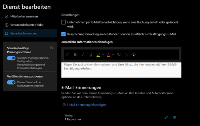Click the 'E-Mail-Erinnerungen' heading
Image resolution: width=200 pixels, height=126 pixels.
coord(81,88)
